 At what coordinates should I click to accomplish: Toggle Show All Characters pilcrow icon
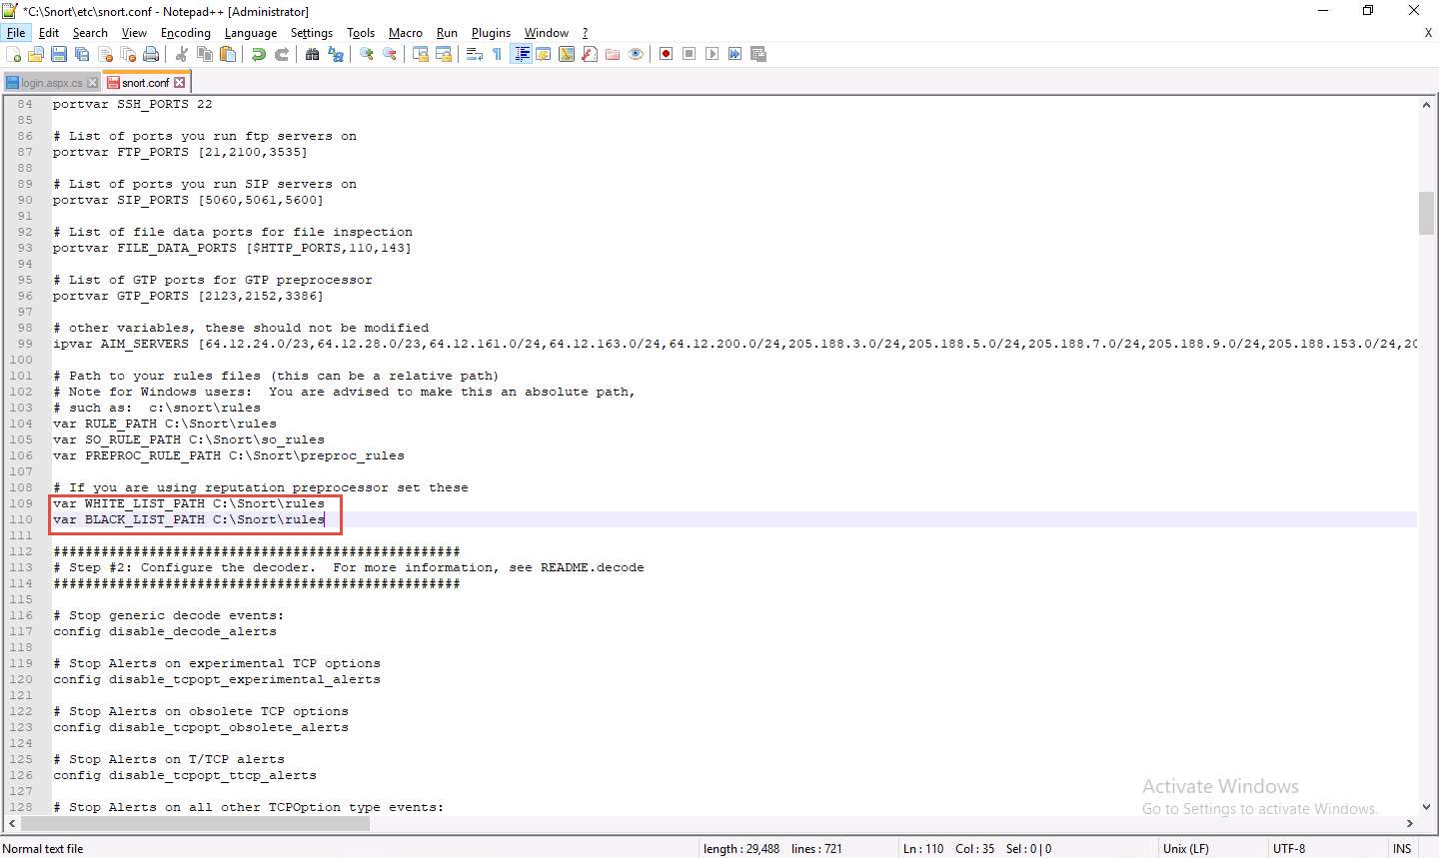(x=497, y=54)
